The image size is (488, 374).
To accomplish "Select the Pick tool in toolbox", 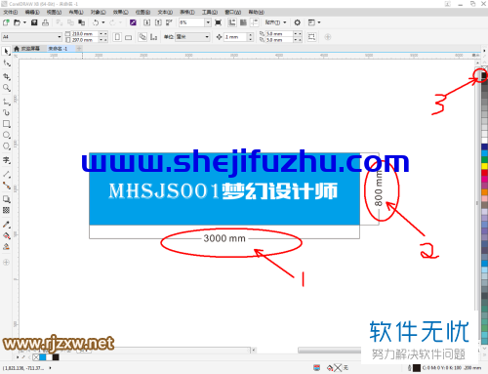I will pos(6,52).
